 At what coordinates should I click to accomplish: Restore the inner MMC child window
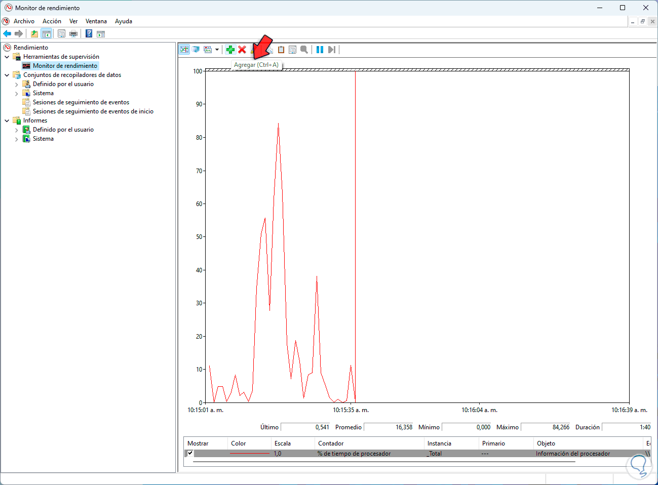642,21
